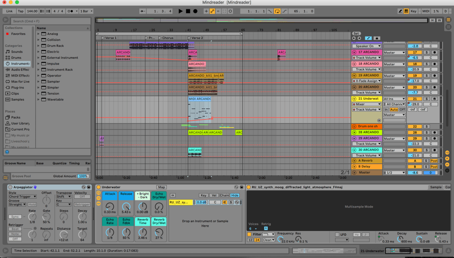Open the Groove Pool wave icon

point(5,177)
